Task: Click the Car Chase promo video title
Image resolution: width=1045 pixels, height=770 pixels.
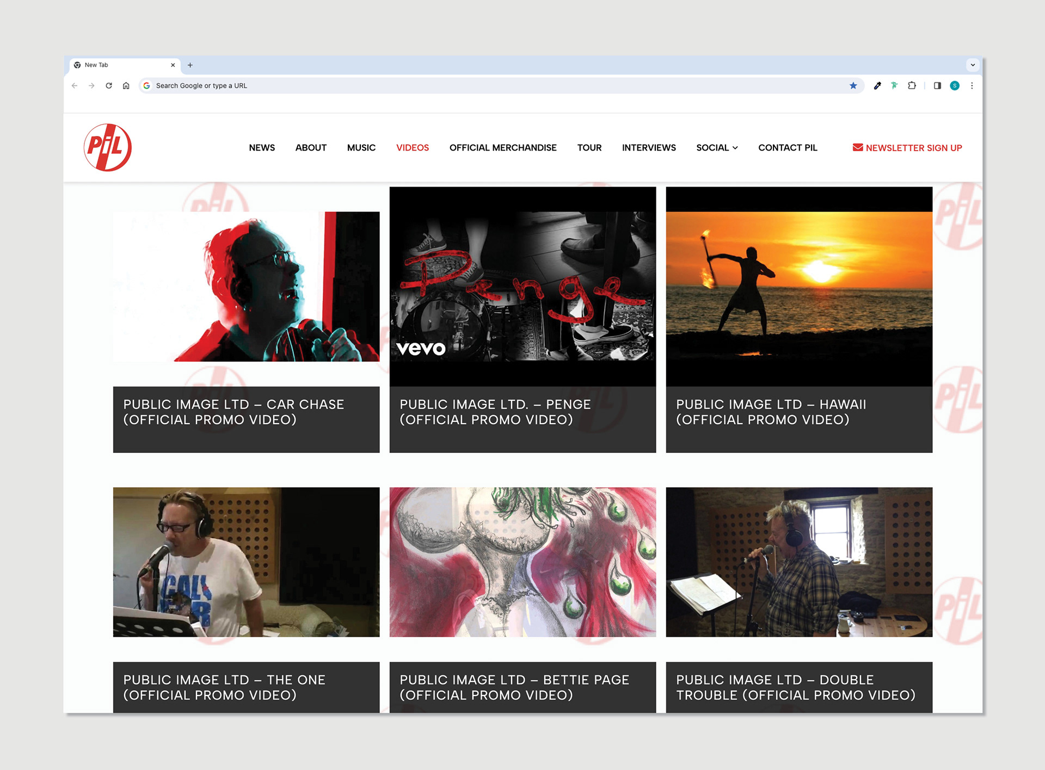Action: (x=233, y=412)
